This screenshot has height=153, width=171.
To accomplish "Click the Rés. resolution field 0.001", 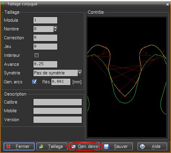I will coord(61,82).
